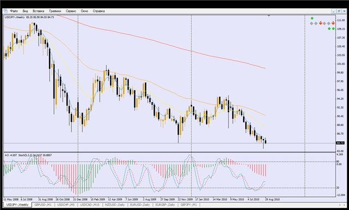
Task: Open the Окно menu
Action: (85, 11)
